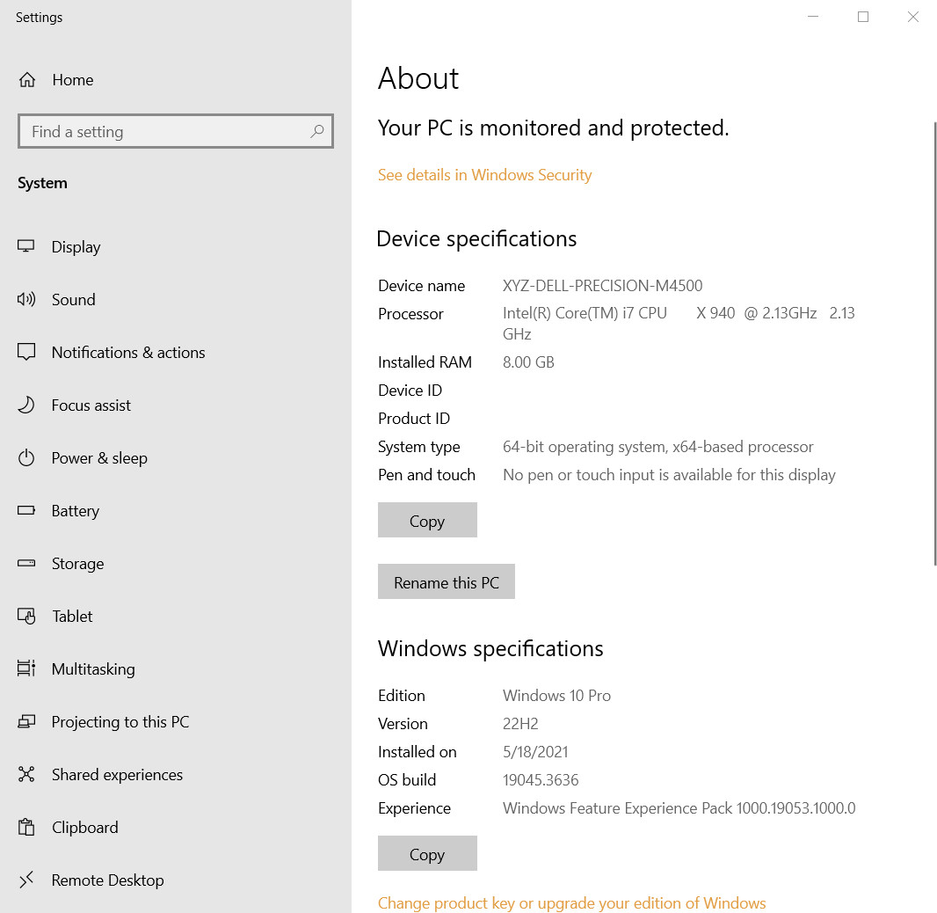937x913 pixels.
Task: Click the installed RAM value 8.00 GB
Action: [x=528, y=362]
